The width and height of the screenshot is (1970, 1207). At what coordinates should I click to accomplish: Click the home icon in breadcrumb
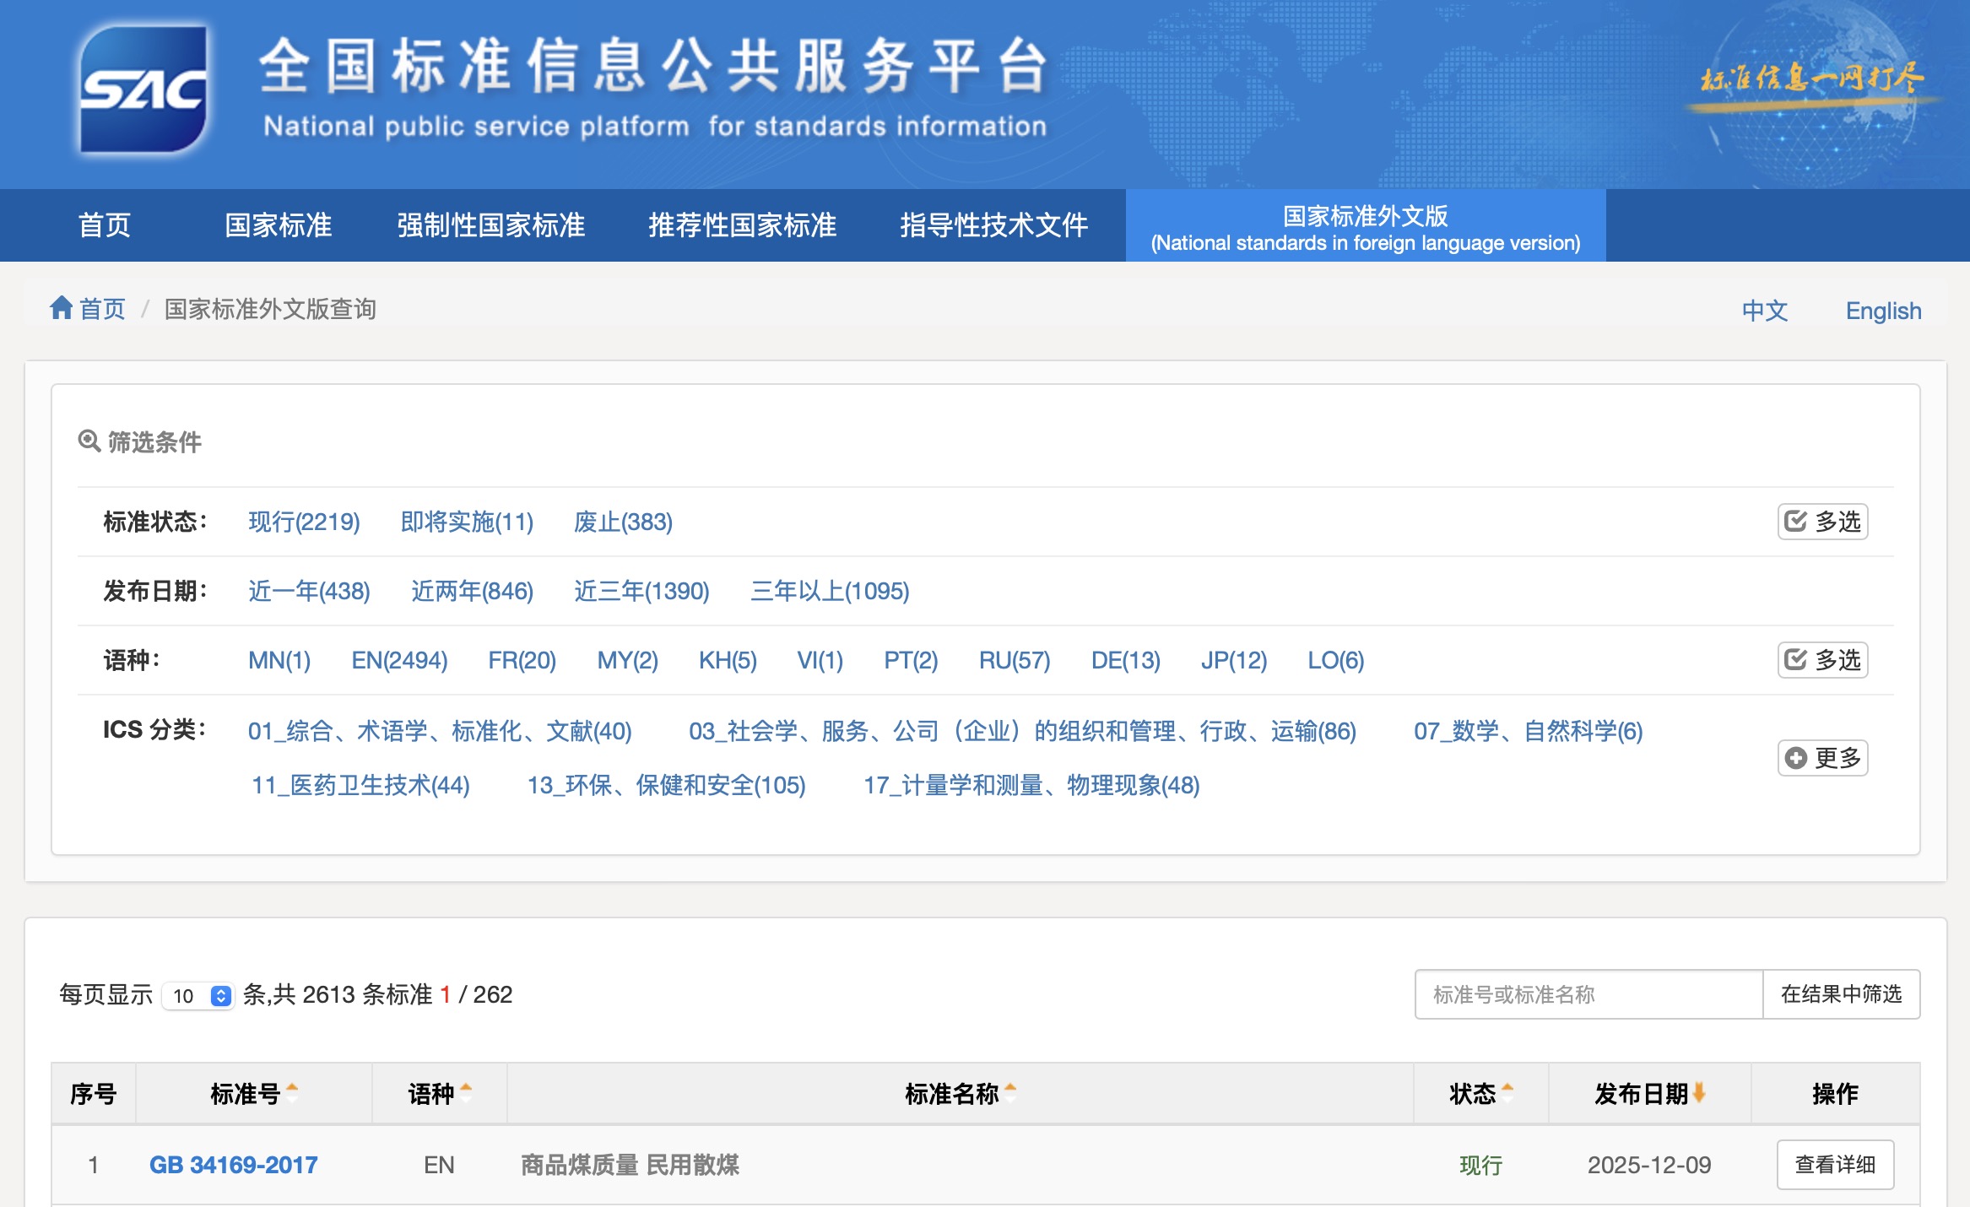tap(61, 308)
